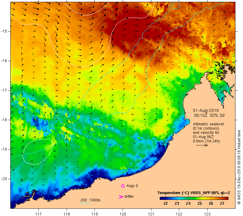Screen dimensions: 243x216
Task: Click the magenta Argo 0 circle marker
Action: (123, 186)
